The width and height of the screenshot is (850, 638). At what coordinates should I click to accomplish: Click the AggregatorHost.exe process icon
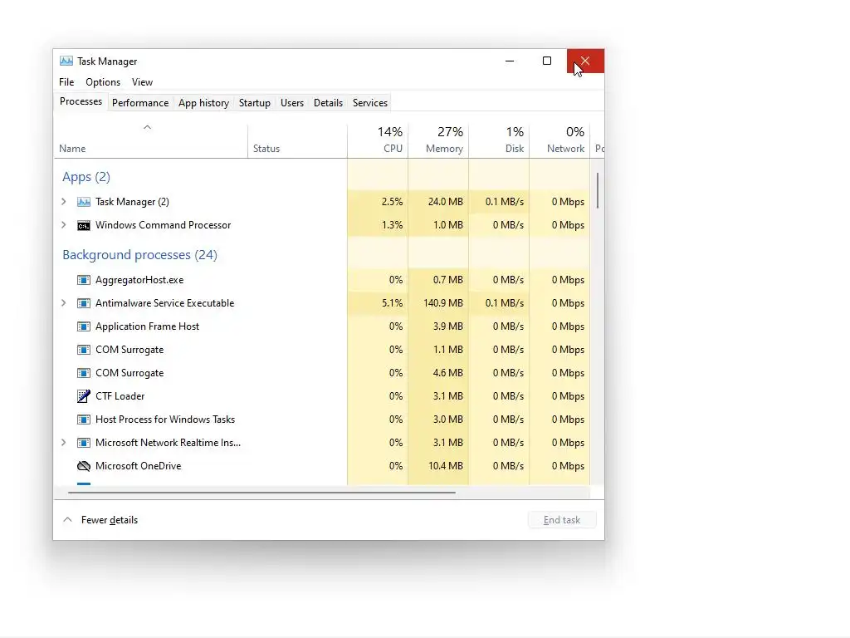click(84, 280)
